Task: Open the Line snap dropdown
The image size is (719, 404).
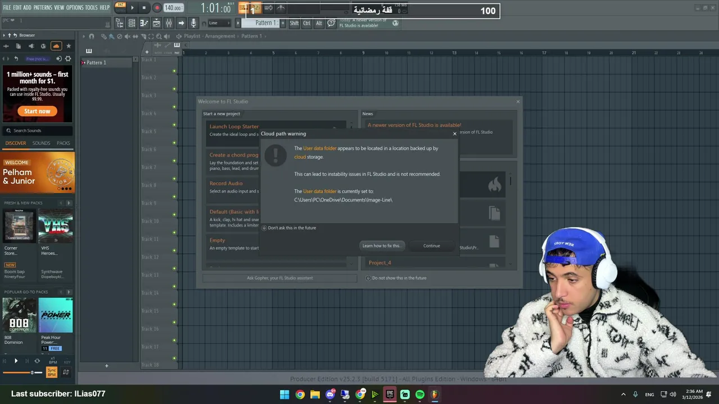Action: [x=219, y=23]
